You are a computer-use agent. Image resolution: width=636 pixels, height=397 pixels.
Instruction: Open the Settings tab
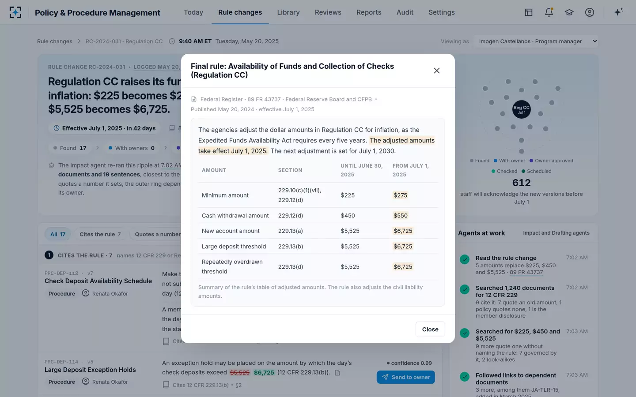click(x=442, y=12)
